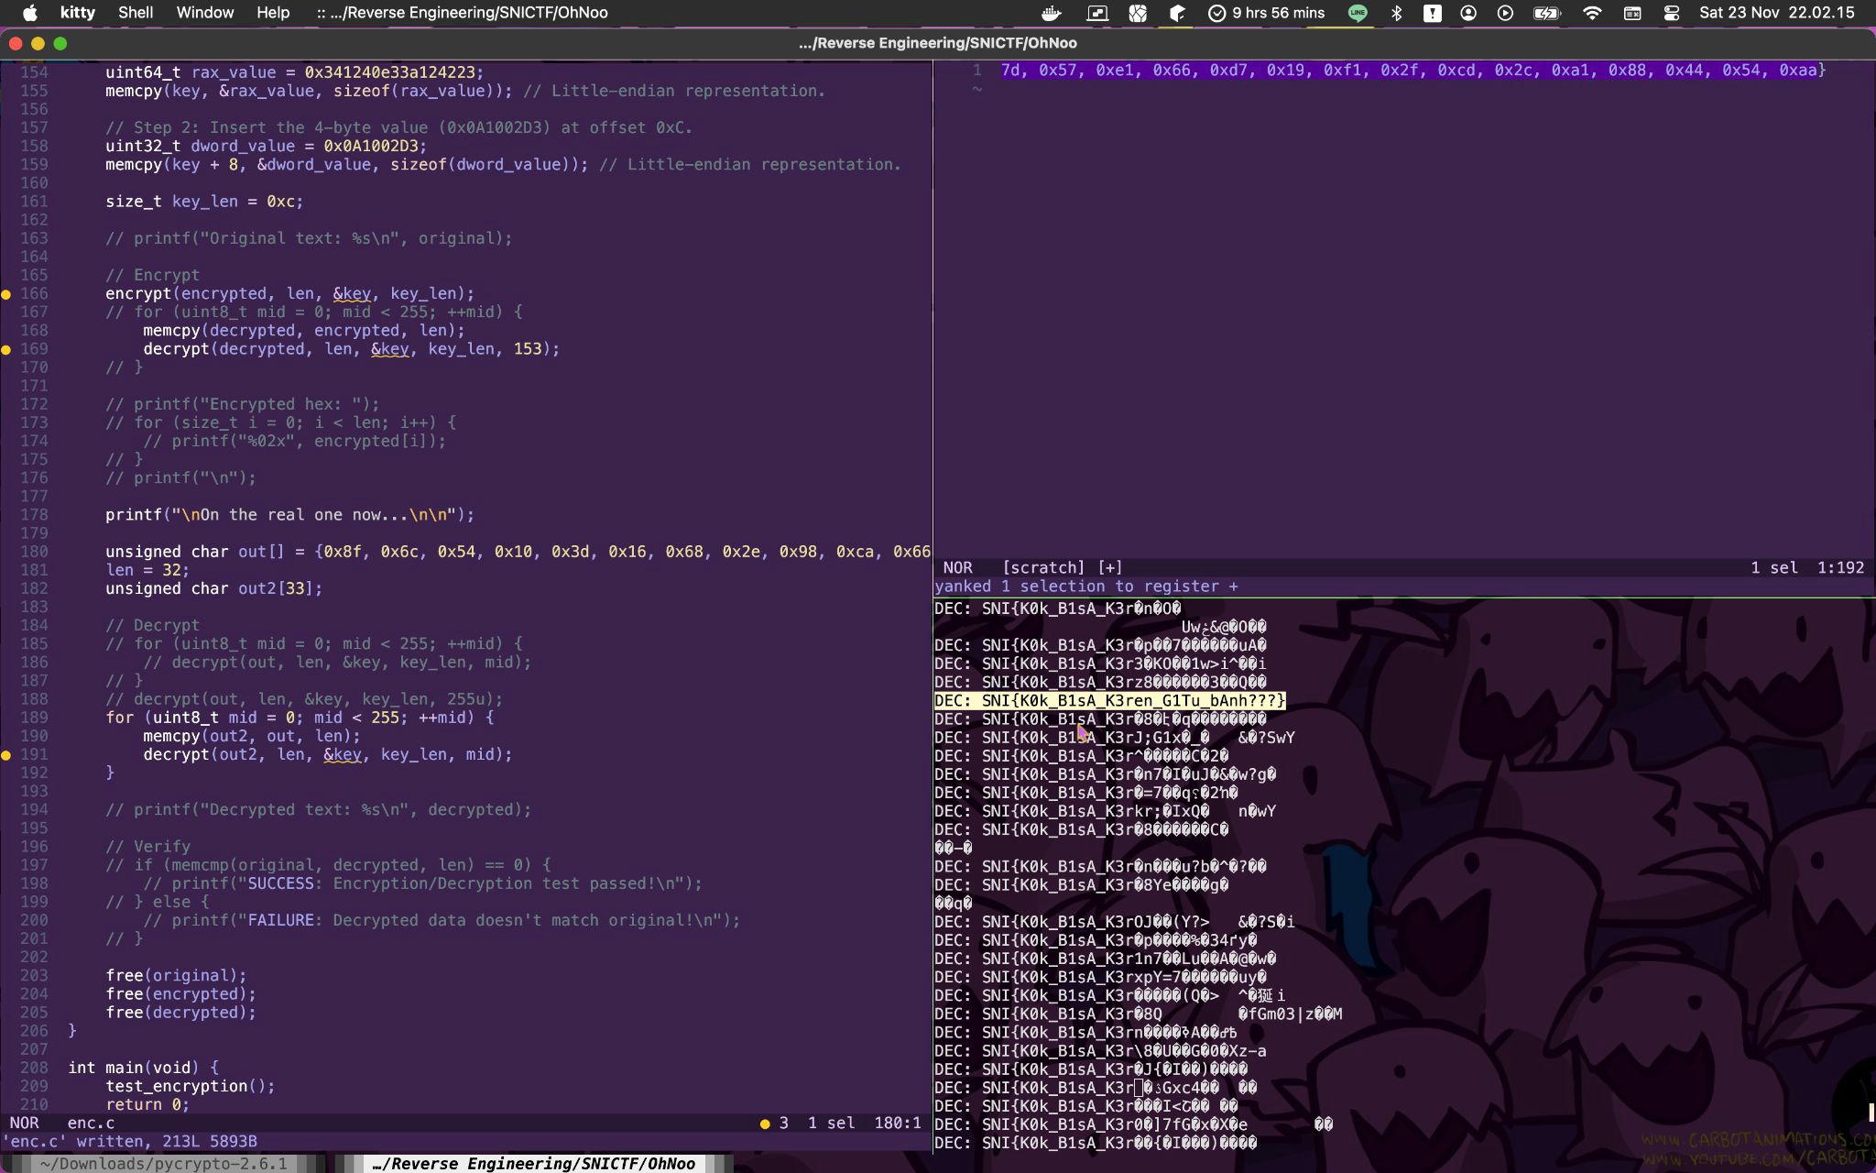Click the user account circle icon

pyautogui.click(x=1468, y=13)
